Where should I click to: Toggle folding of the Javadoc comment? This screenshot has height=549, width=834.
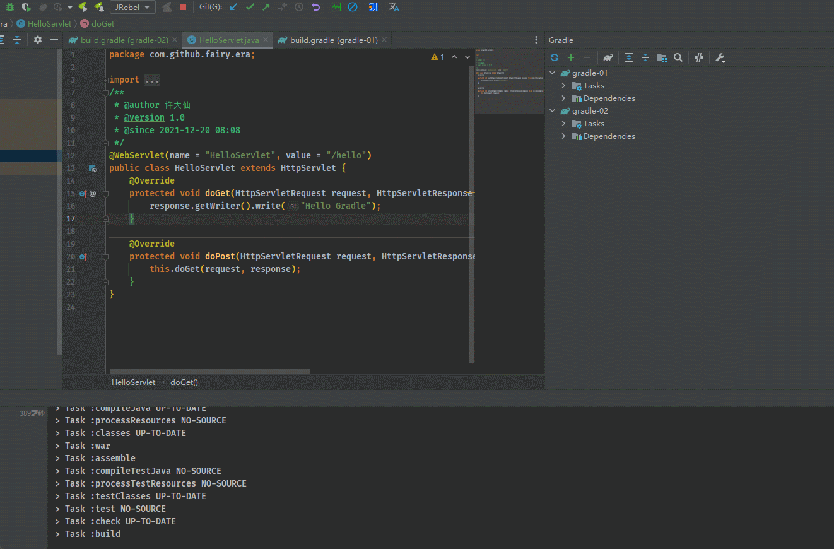coord(105,93)
